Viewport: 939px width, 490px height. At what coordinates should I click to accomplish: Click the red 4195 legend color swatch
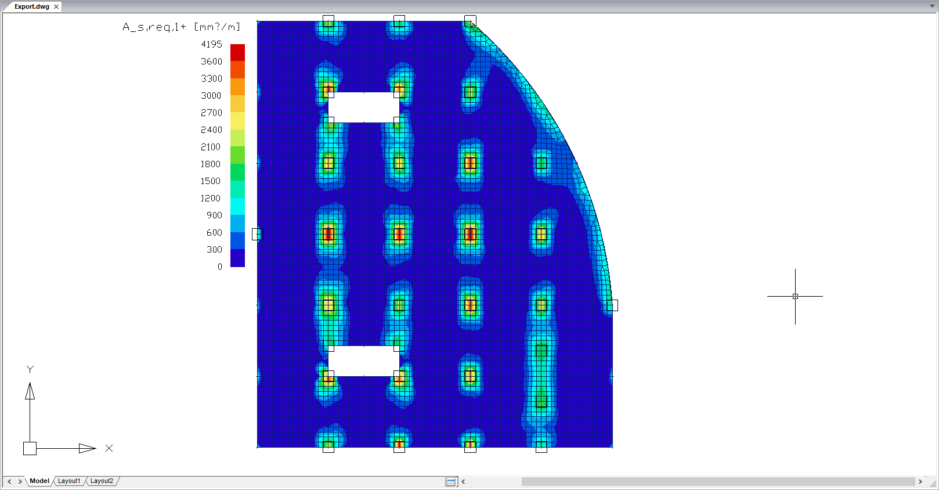(x=237, y=52)
